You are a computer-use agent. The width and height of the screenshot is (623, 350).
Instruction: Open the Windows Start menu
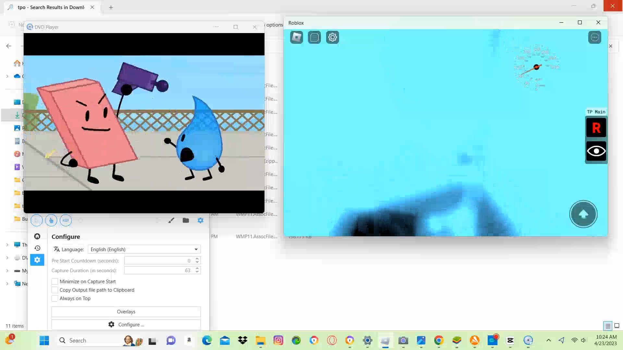point(44,340)
